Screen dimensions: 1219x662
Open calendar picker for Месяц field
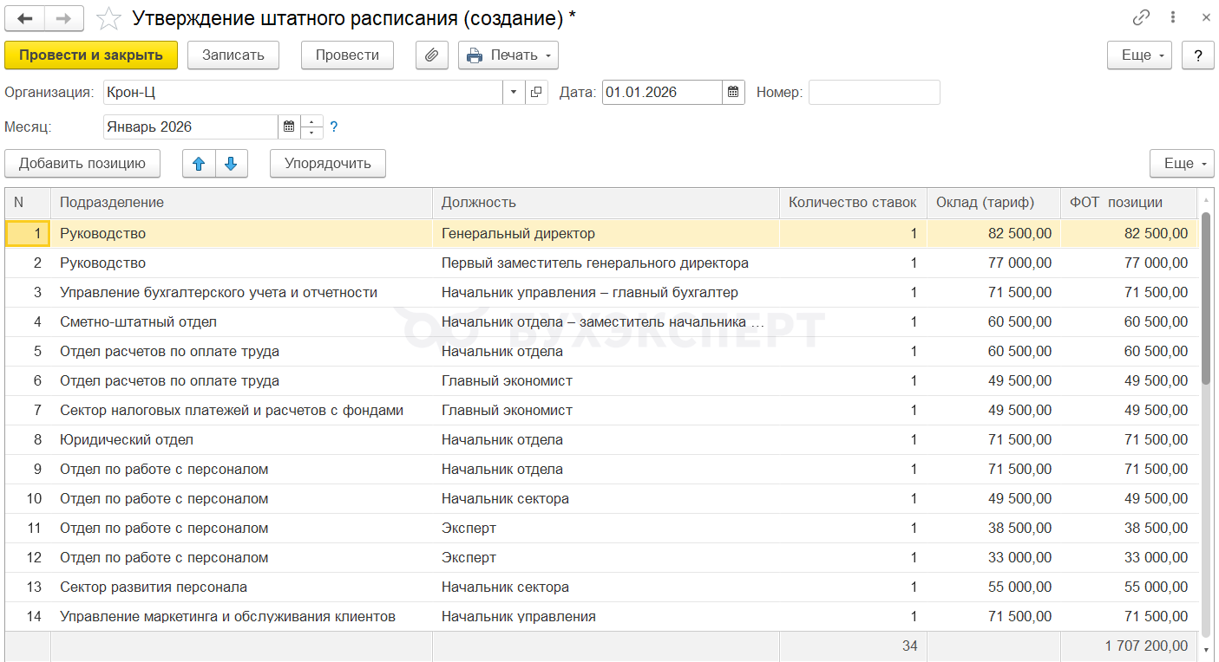[x=289, y=127]
